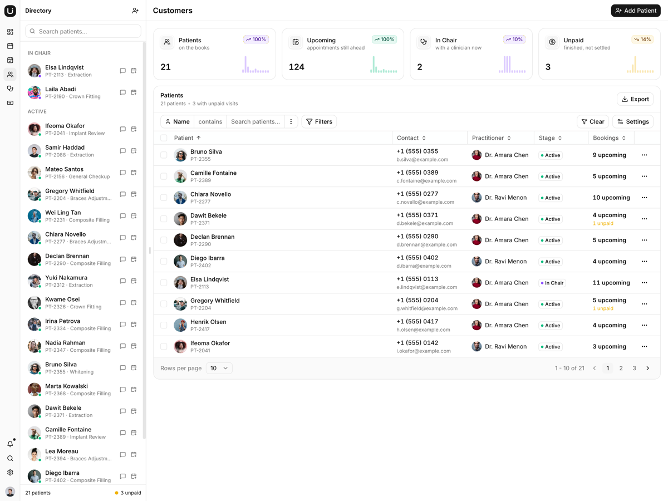Sort by the Contact column header
Screen dimensions: 668x501
[x=411, y=138]
